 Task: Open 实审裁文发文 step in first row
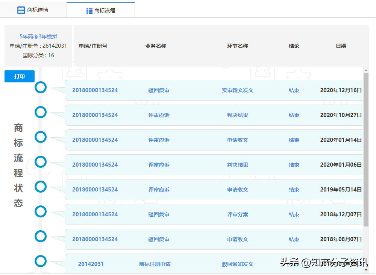[x=237, y=90]
